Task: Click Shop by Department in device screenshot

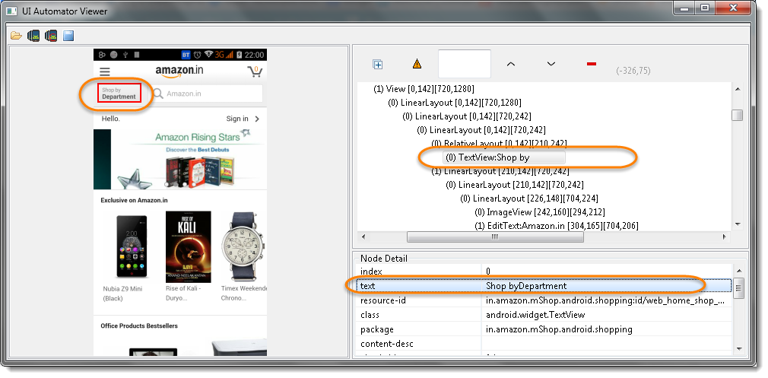Action: (119, 94)
